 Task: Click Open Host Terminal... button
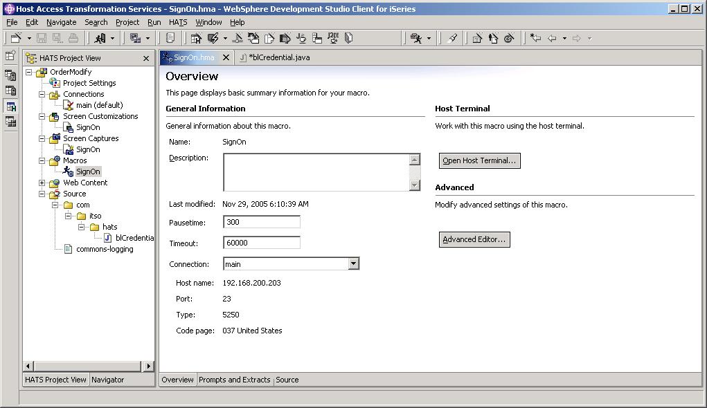click(x=480, y=160)
